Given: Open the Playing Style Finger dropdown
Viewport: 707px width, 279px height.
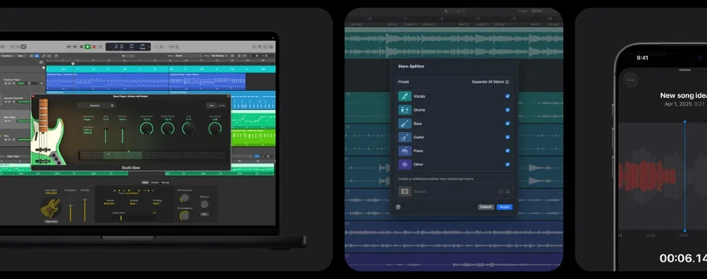Looking at the screenshot, I should 88,120.
